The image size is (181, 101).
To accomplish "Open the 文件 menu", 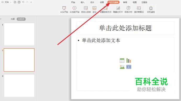I will pos(7,2).
